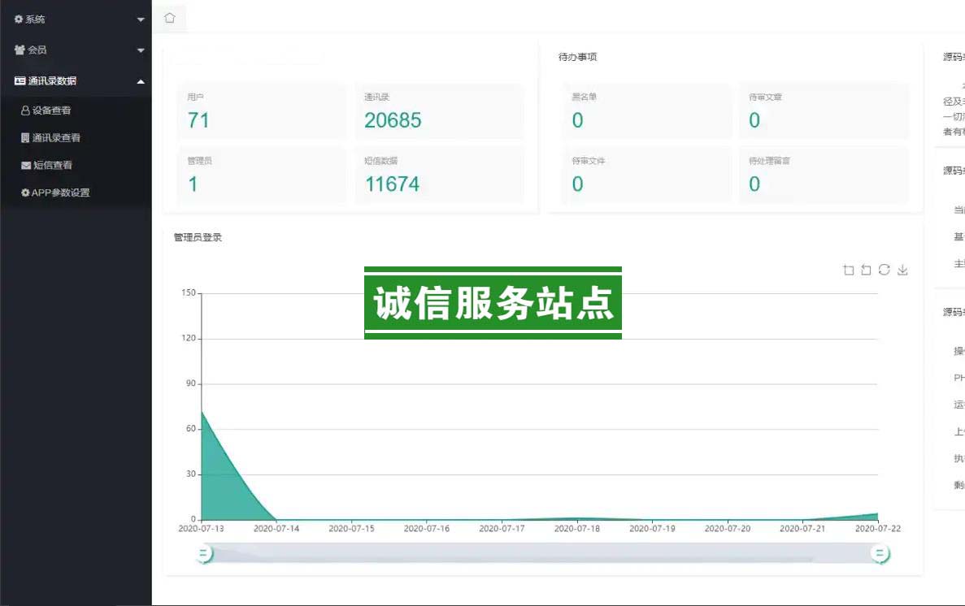Open the 黑名单 pending item card
This screenshot has width=965, height=606.
(x=646, y=111)
